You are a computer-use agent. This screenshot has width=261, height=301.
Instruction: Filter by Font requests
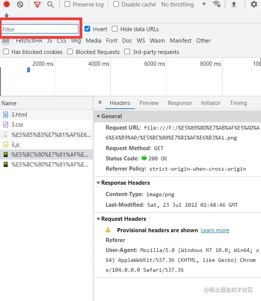112,41
